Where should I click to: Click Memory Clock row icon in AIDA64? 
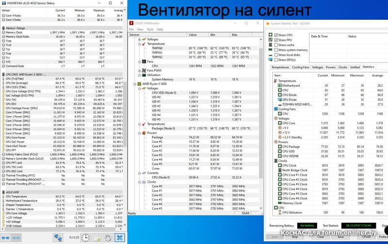tap(280, 203)
